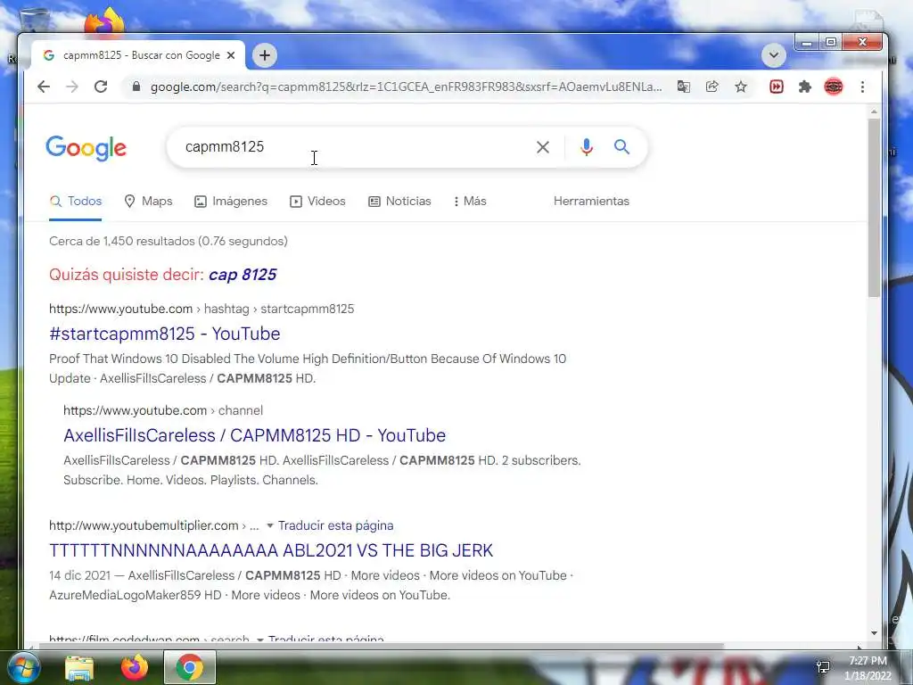Click the browser forward arrow

tap(71, 87)
